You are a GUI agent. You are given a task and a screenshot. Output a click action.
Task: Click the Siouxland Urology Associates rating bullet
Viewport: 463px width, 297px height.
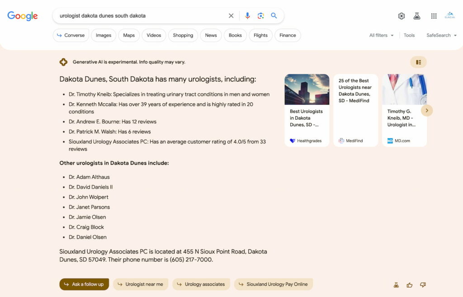tap(167, 145)
